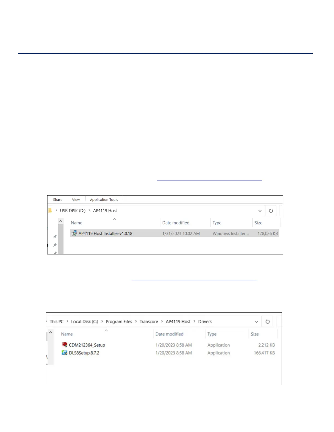Click sidebar scroll-up arrow in USB DISK window

point(61,221)
